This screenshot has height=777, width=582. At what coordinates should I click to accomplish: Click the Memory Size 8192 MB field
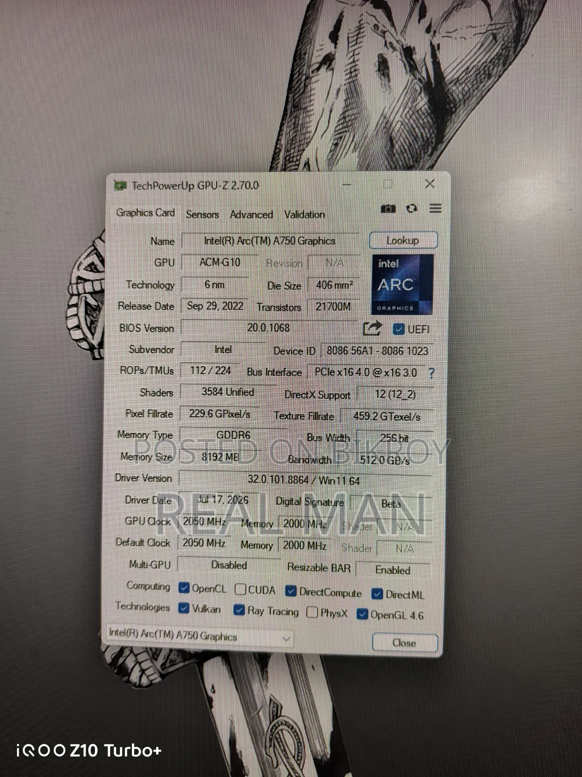click(220, 457)
